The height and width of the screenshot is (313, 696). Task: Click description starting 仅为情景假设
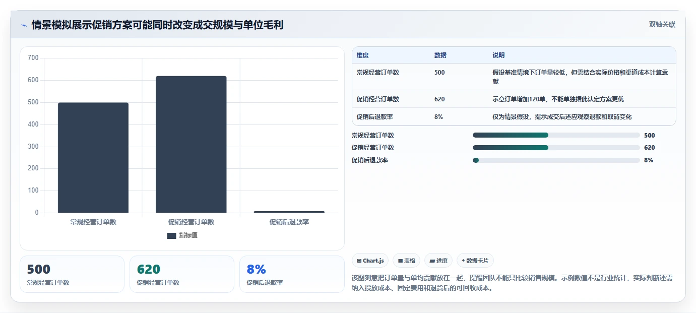pos(562,117)
